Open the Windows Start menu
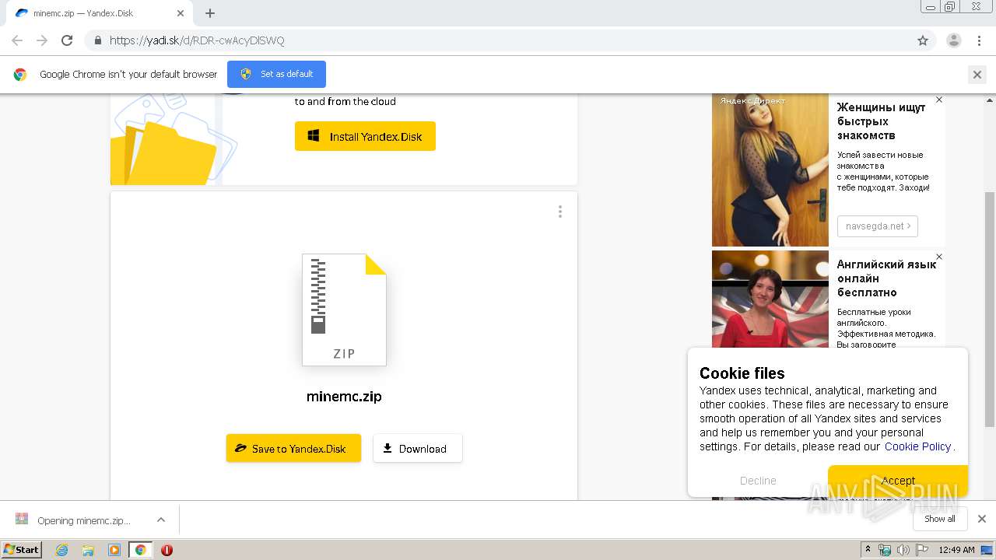The height and width of the screenshot is (560, 996). tap(21, 549)
